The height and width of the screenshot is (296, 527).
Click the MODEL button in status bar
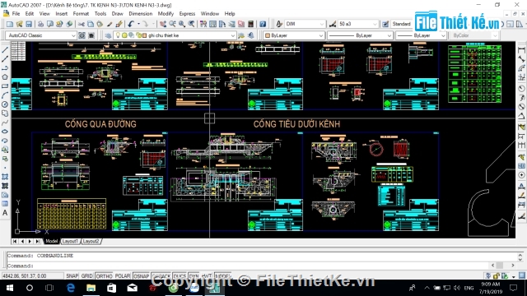click(222, 276)
